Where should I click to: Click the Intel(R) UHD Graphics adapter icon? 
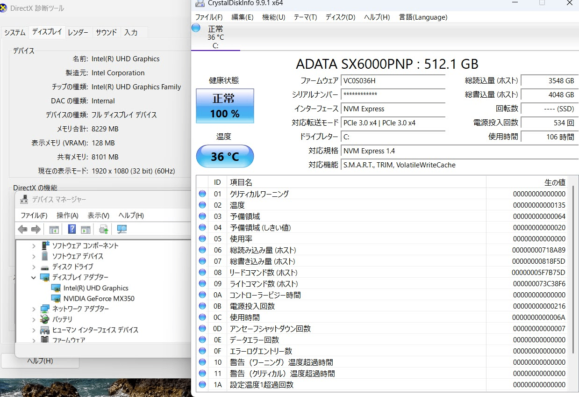[56, 288]
